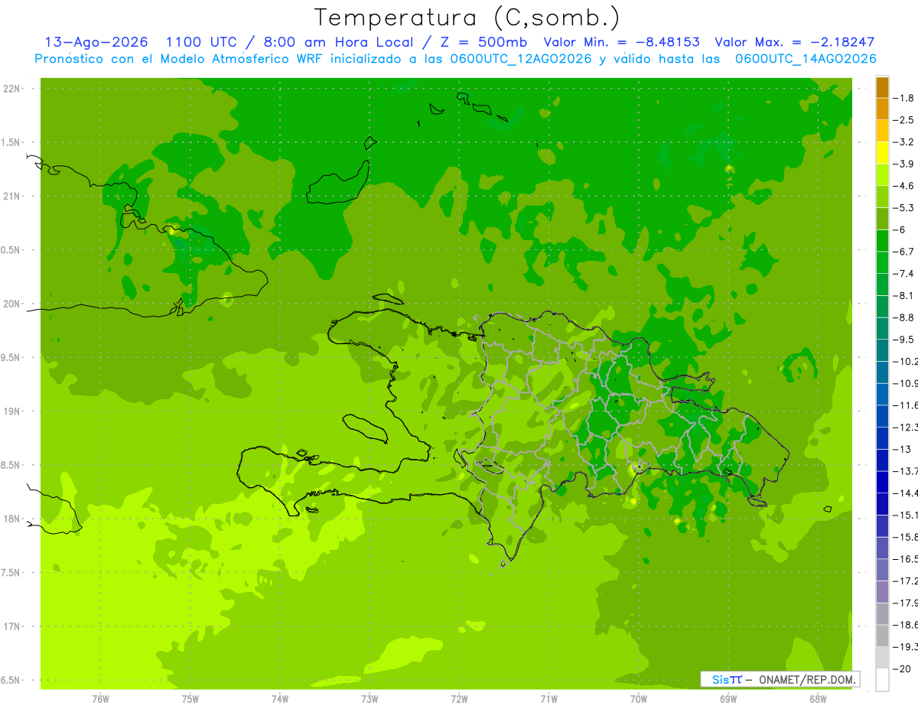The width and height of the screenshot is (918, 709).
Task: Click the '70W' longitude label
Action: 639,699
